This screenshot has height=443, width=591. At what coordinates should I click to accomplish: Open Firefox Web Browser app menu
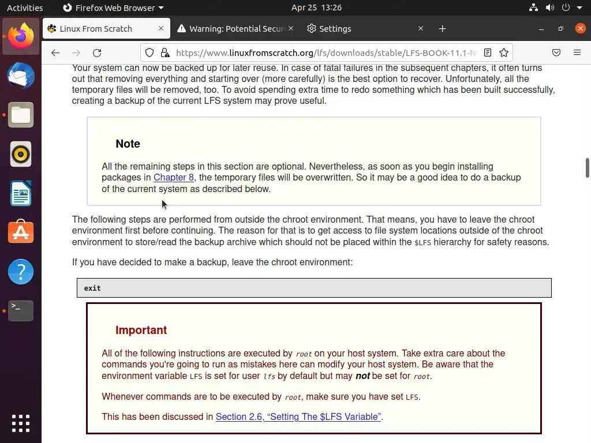coord(113,7)
